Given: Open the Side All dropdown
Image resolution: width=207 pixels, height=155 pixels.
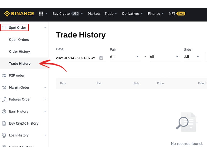Looking at the screenshot, I should click(193, 57).
